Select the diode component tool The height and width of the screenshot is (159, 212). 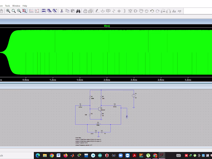point(130,11)
